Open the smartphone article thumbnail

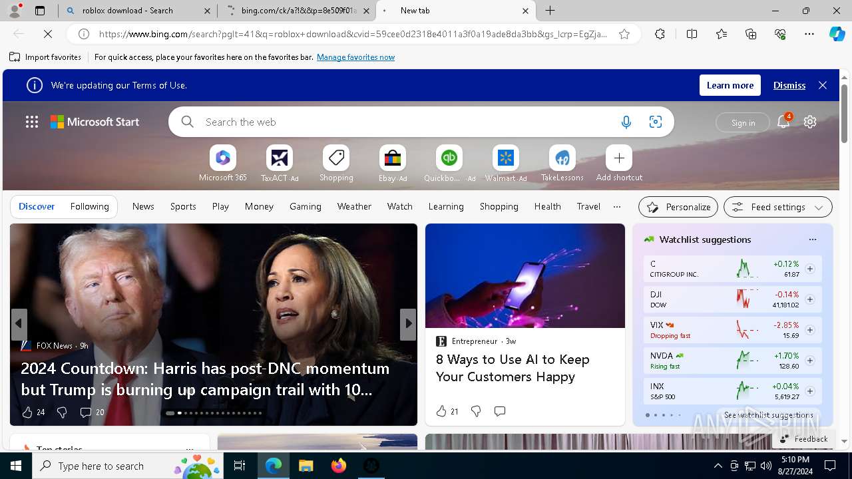pyautogui.click(x=525, y=275)
